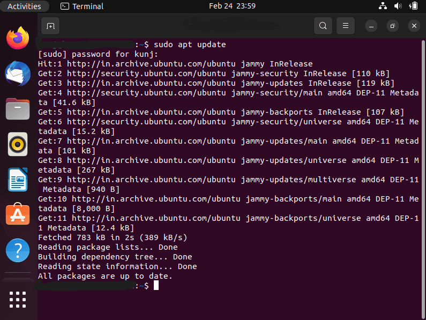Close the terminal window
The height and width of the screenshot is (320, 426).
414,26
